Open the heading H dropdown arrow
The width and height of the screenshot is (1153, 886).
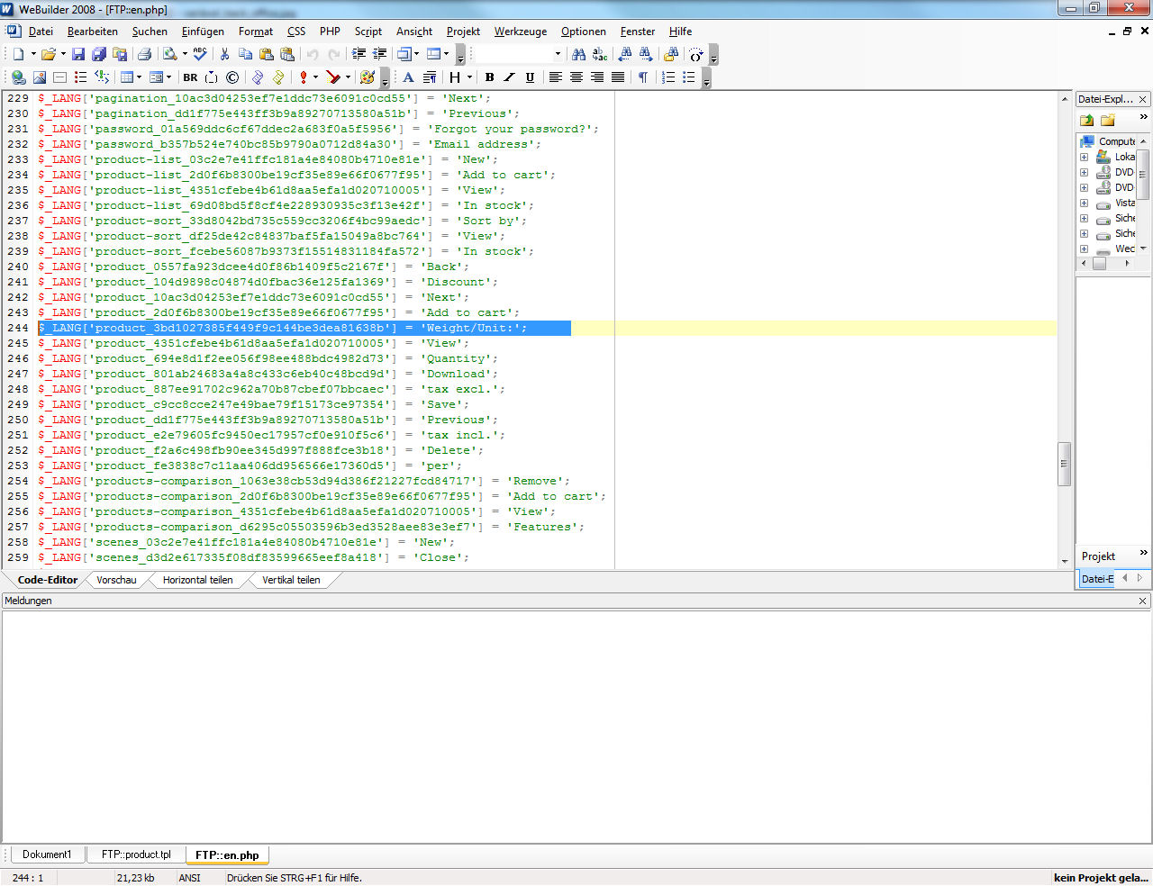click(x=469, y=77)
